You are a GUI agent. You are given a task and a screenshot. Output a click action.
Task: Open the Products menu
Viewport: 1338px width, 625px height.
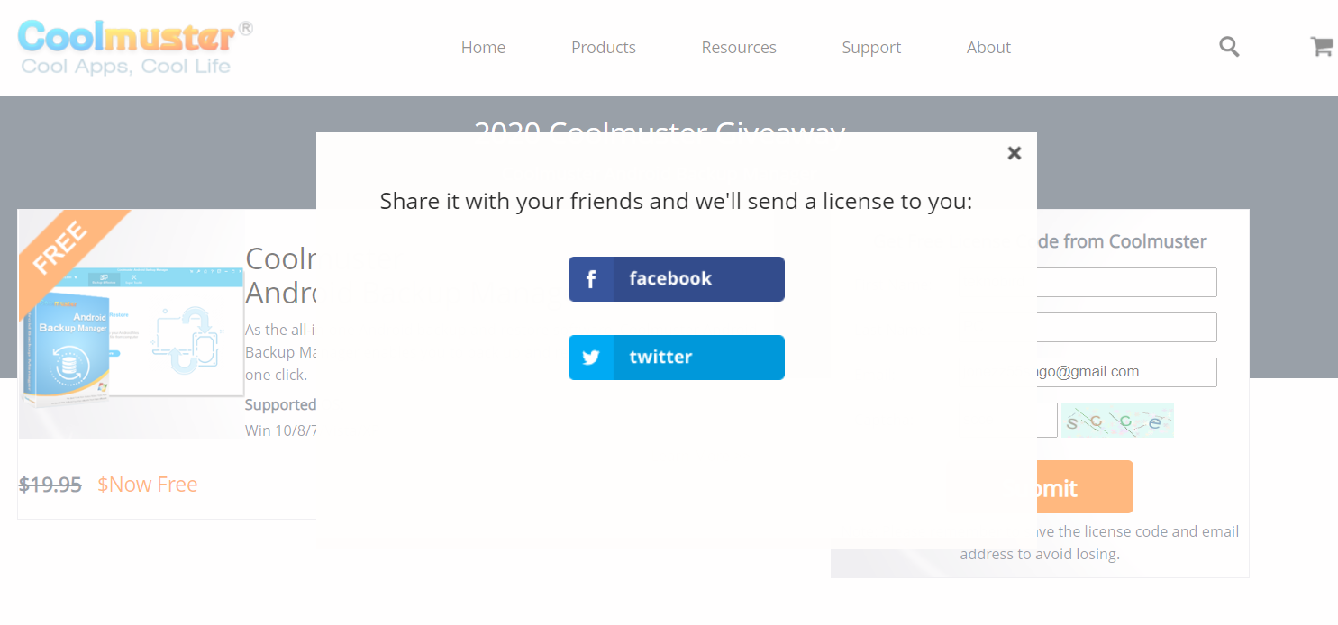(x=604, y=48)
